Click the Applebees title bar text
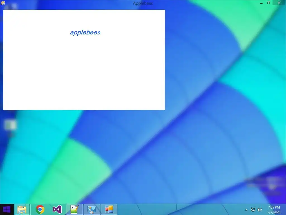This screenshot has height=215, width=286. (143, 3)
